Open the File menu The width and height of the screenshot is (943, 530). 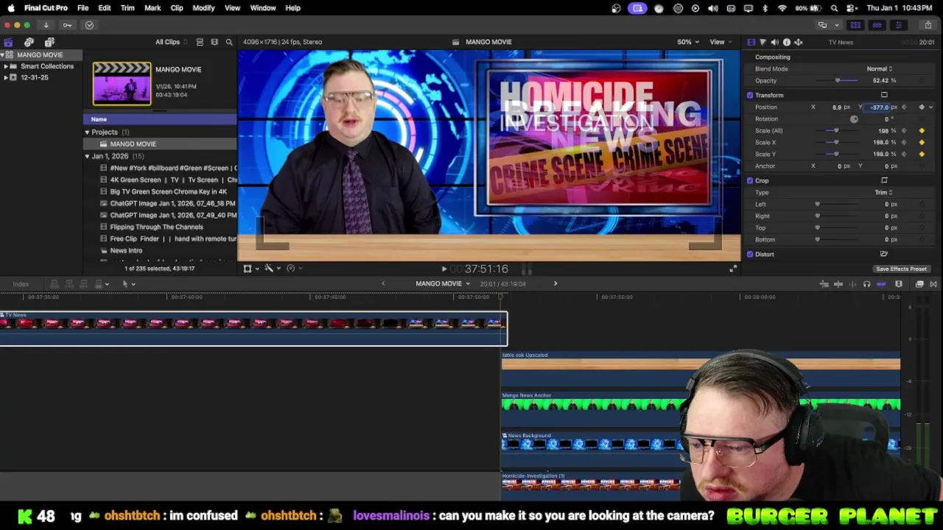tap(83, 8)
